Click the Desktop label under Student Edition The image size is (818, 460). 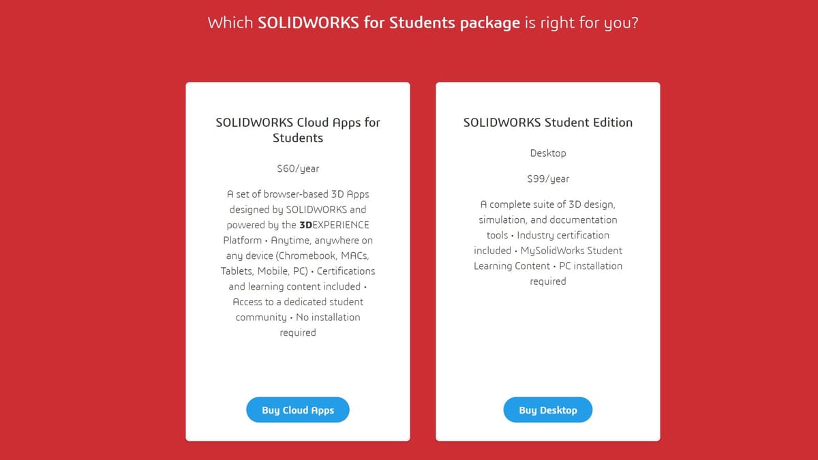tap(548, 153)
